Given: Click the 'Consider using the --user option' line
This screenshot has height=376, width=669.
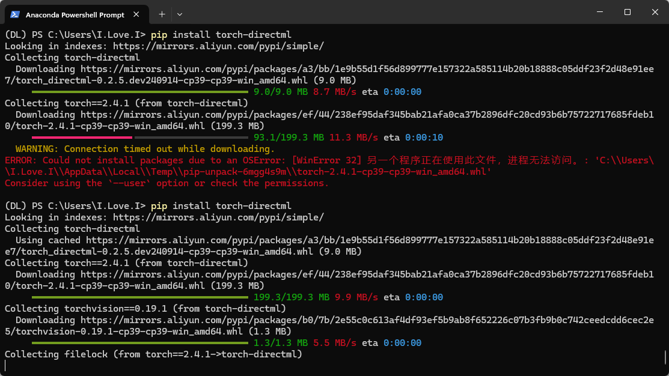Looking at the screenshot, I should [166, 183].
